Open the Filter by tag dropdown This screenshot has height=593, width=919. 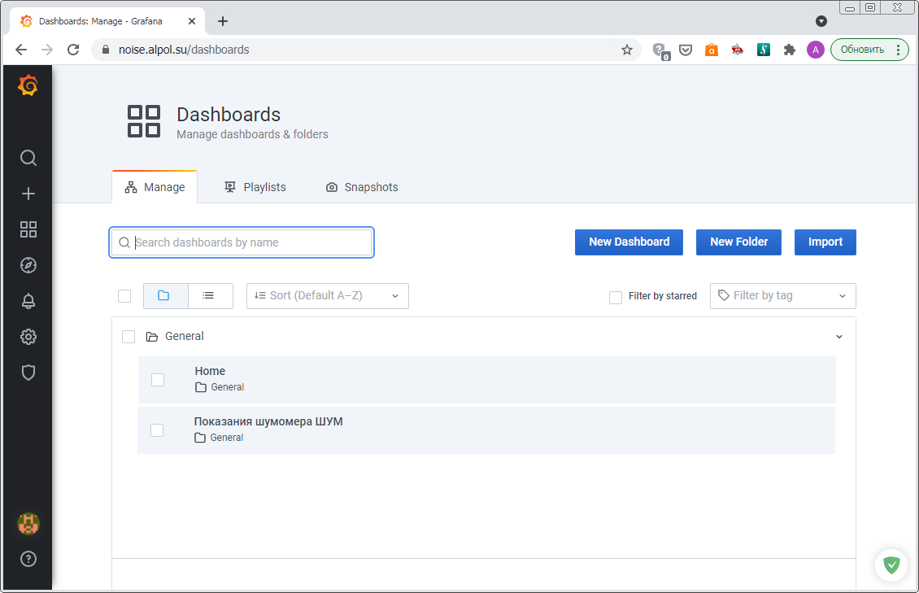782,296
